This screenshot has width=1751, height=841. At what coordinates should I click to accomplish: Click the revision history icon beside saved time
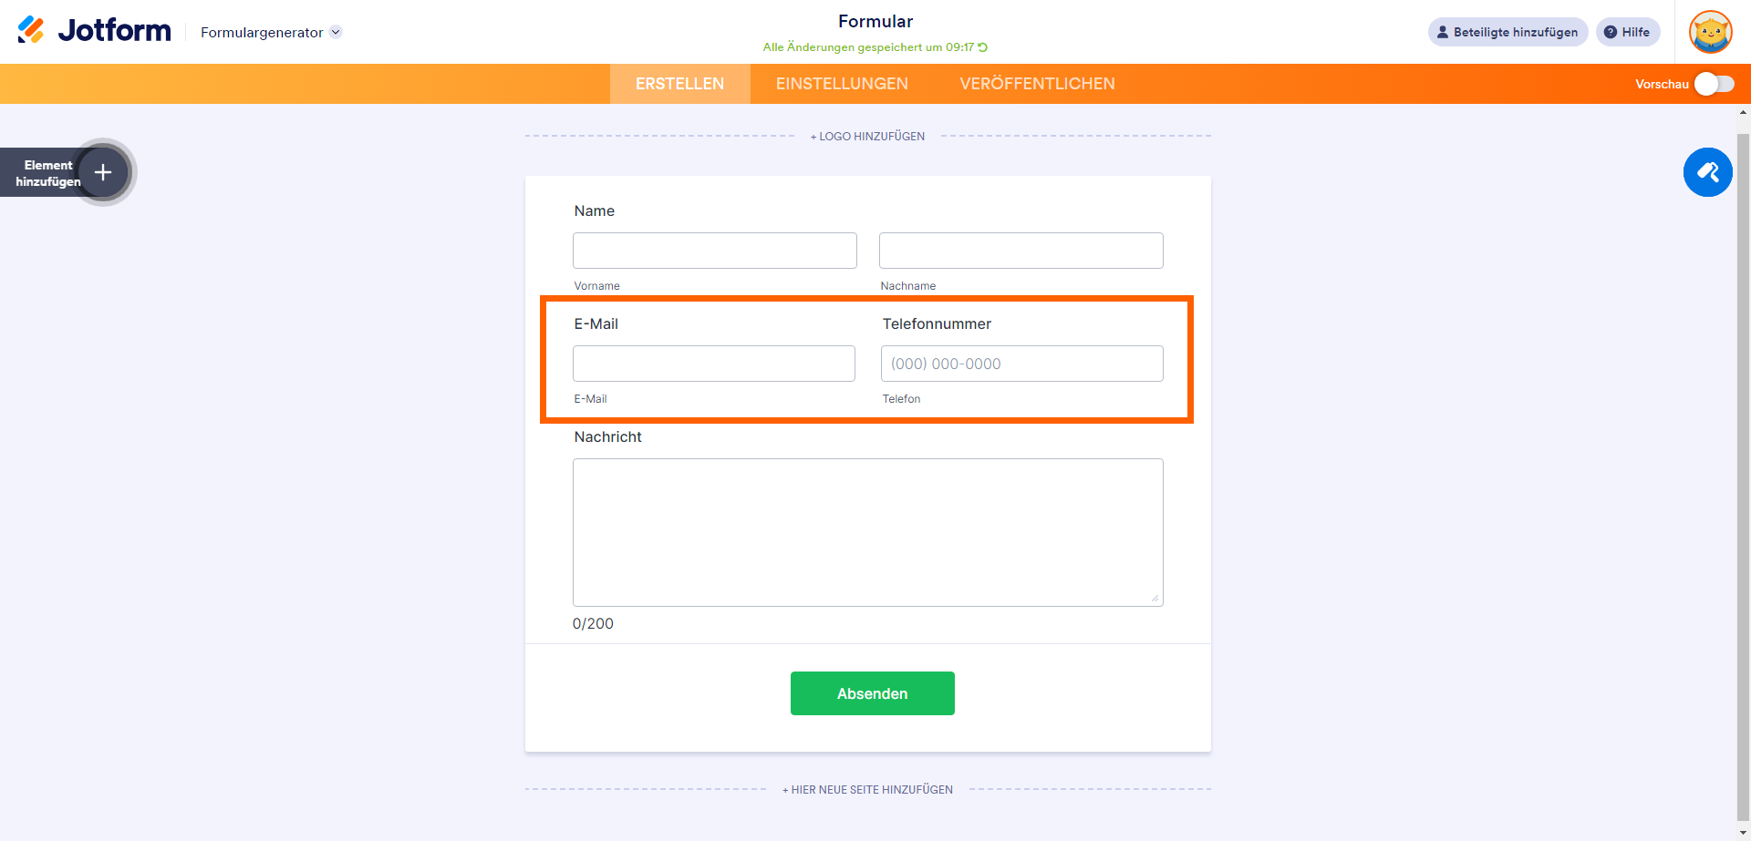(983, 47)
